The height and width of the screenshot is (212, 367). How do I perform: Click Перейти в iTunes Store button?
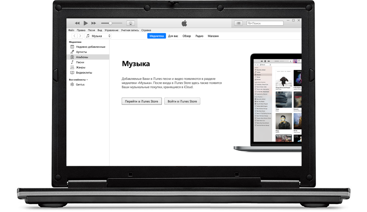[142, 101]
